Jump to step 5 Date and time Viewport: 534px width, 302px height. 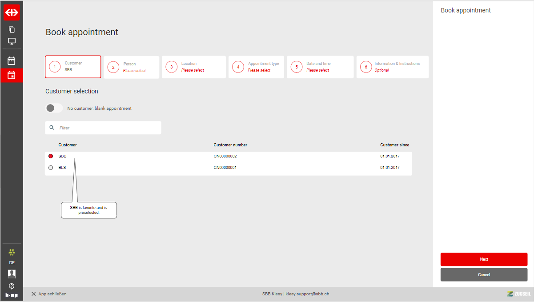pos(320,67)
